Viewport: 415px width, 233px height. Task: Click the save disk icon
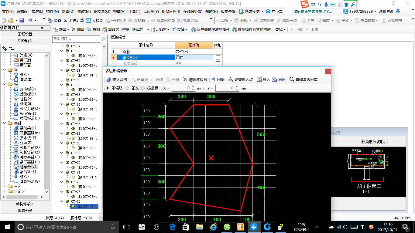[x=22, y=20]
